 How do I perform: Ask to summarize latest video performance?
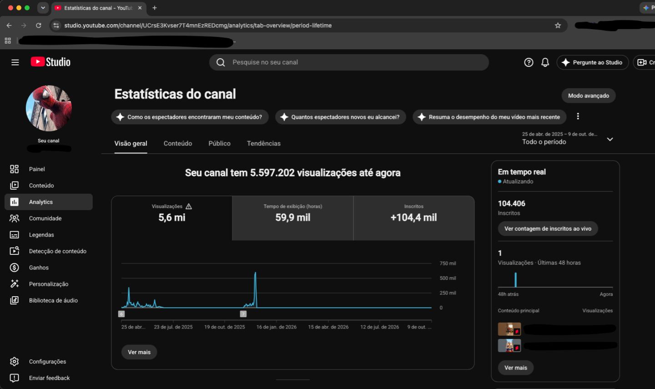(x=489, y=117)
